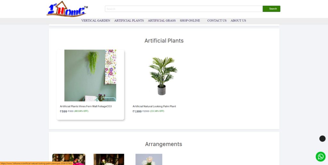Open the white rose arrangement on grey background

point(149,159)
